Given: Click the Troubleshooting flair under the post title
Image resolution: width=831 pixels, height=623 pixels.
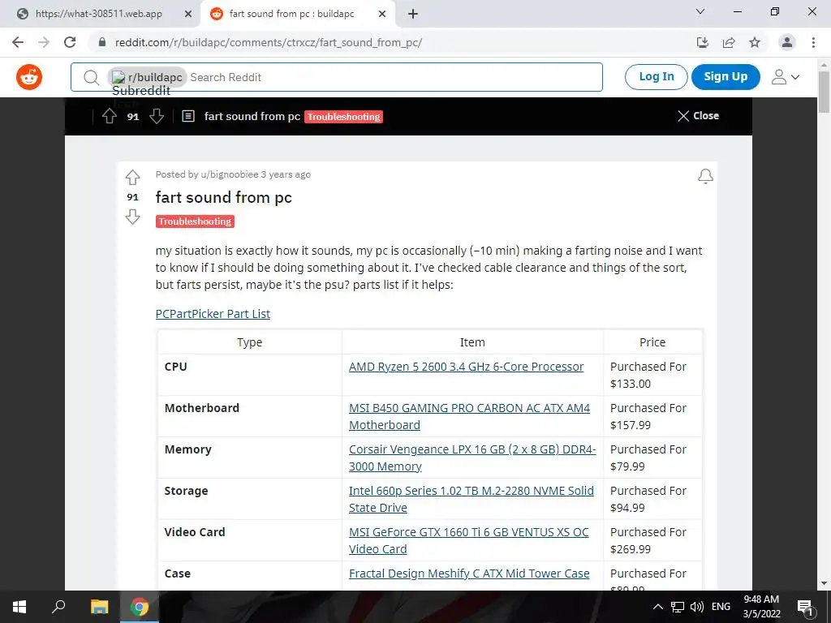Looking at the screenshot, I should pos(195,221).
